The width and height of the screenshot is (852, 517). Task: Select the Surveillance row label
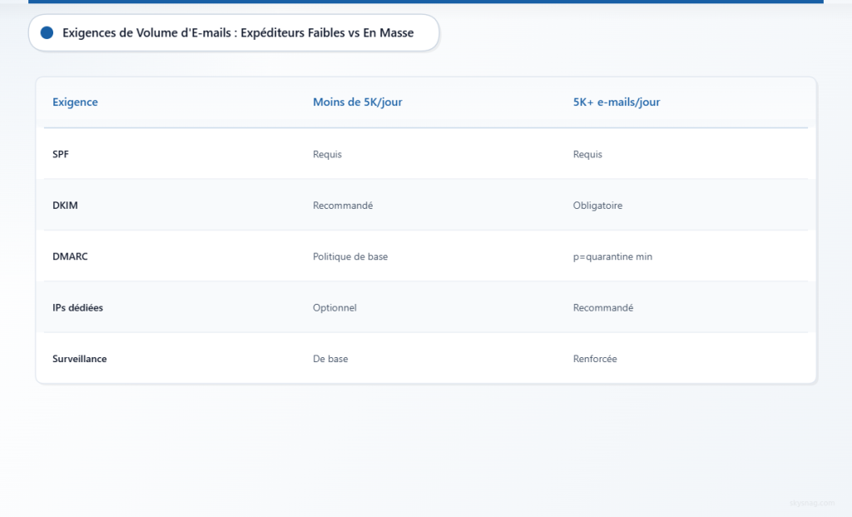pyautogui.click(x=79, y=359)
